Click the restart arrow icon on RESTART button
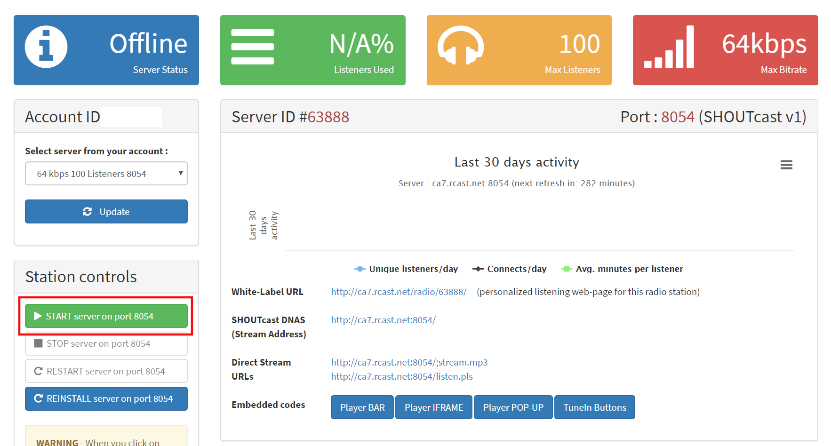 coord(39,371)
